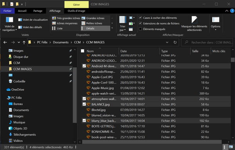The width and height of the screenshot is (235, 150).
Task: Select Grandes icônes layout
Action: tap(93, 18)
